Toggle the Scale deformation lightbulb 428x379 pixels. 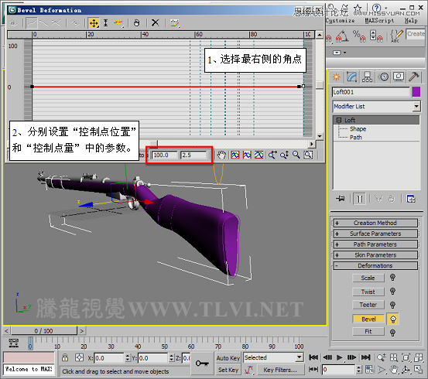(x=392, y=278)
